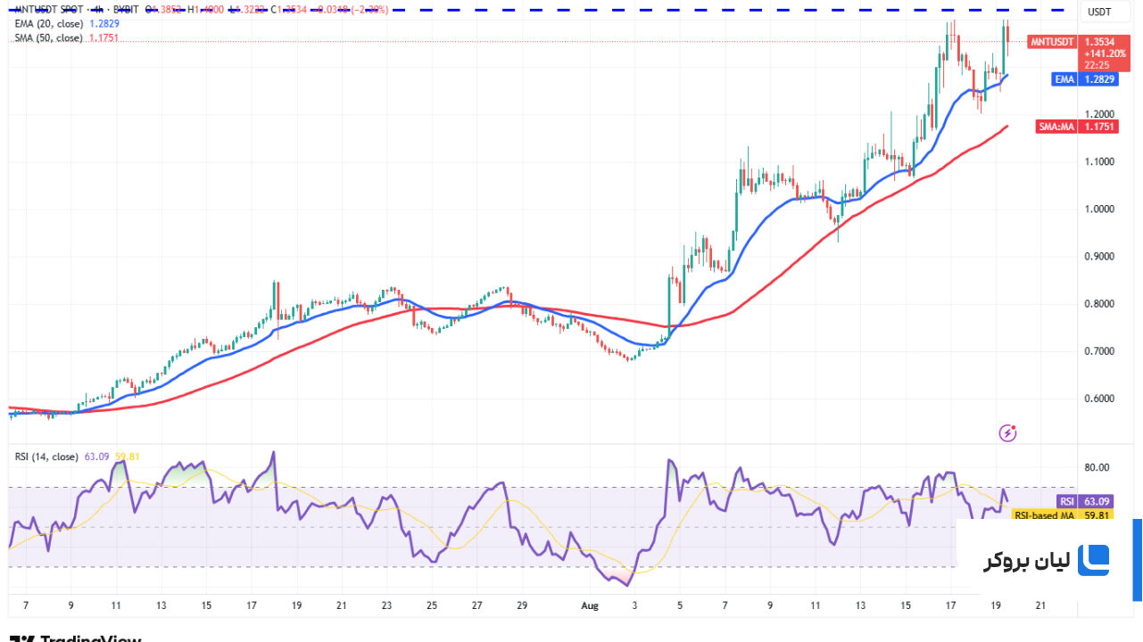Image resolution: width=1143 pixels, height=642 pixels.
Task: Click the purple lightning bolt icon
Action: click(x=1007, y=433)
